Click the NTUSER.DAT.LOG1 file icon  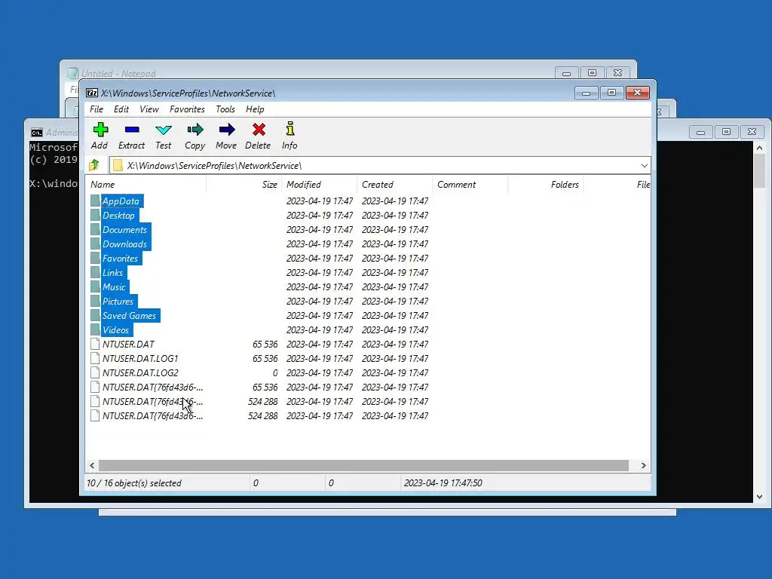coord(95,358)
